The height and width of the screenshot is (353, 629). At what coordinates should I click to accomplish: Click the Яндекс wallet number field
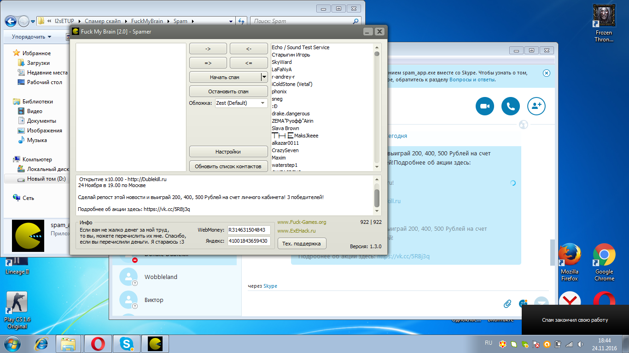[x=249, y=241]
